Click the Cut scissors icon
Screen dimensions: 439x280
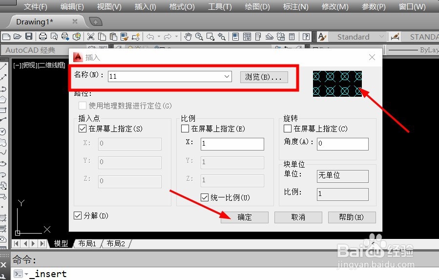click(x=91, y=37)
